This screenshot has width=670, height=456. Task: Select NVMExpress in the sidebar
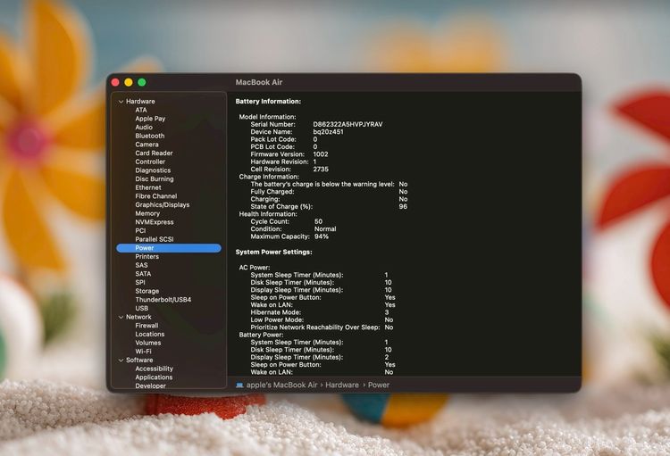pos(155,222)
